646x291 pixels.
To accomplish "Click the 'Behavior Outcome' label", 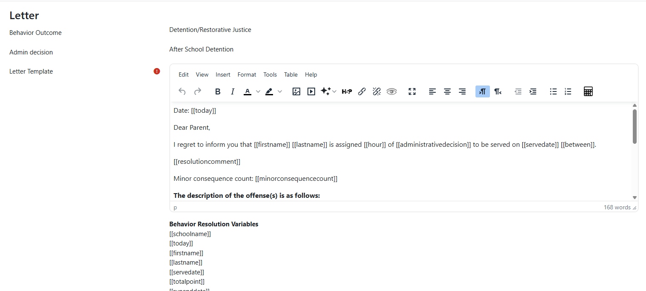I will point(35,33).
